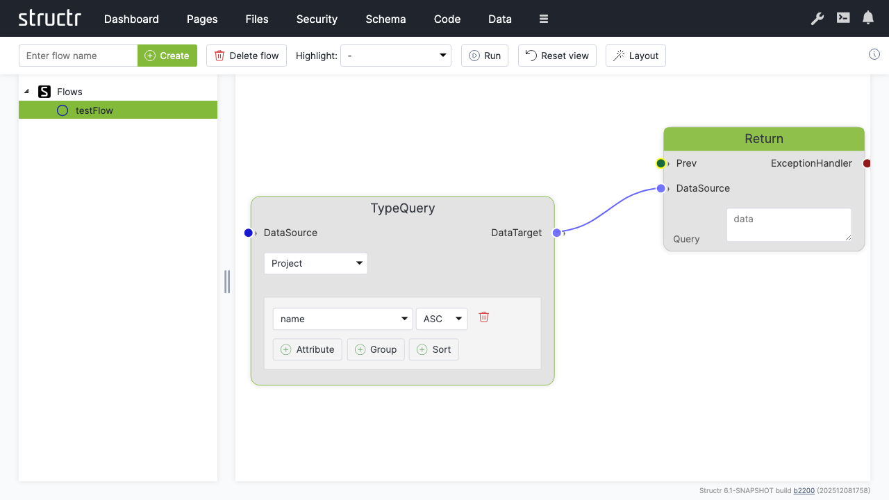Click the TypeQuery DataTarget output port
The width and height of the screenshot is (889, 500).
(556, 233)
